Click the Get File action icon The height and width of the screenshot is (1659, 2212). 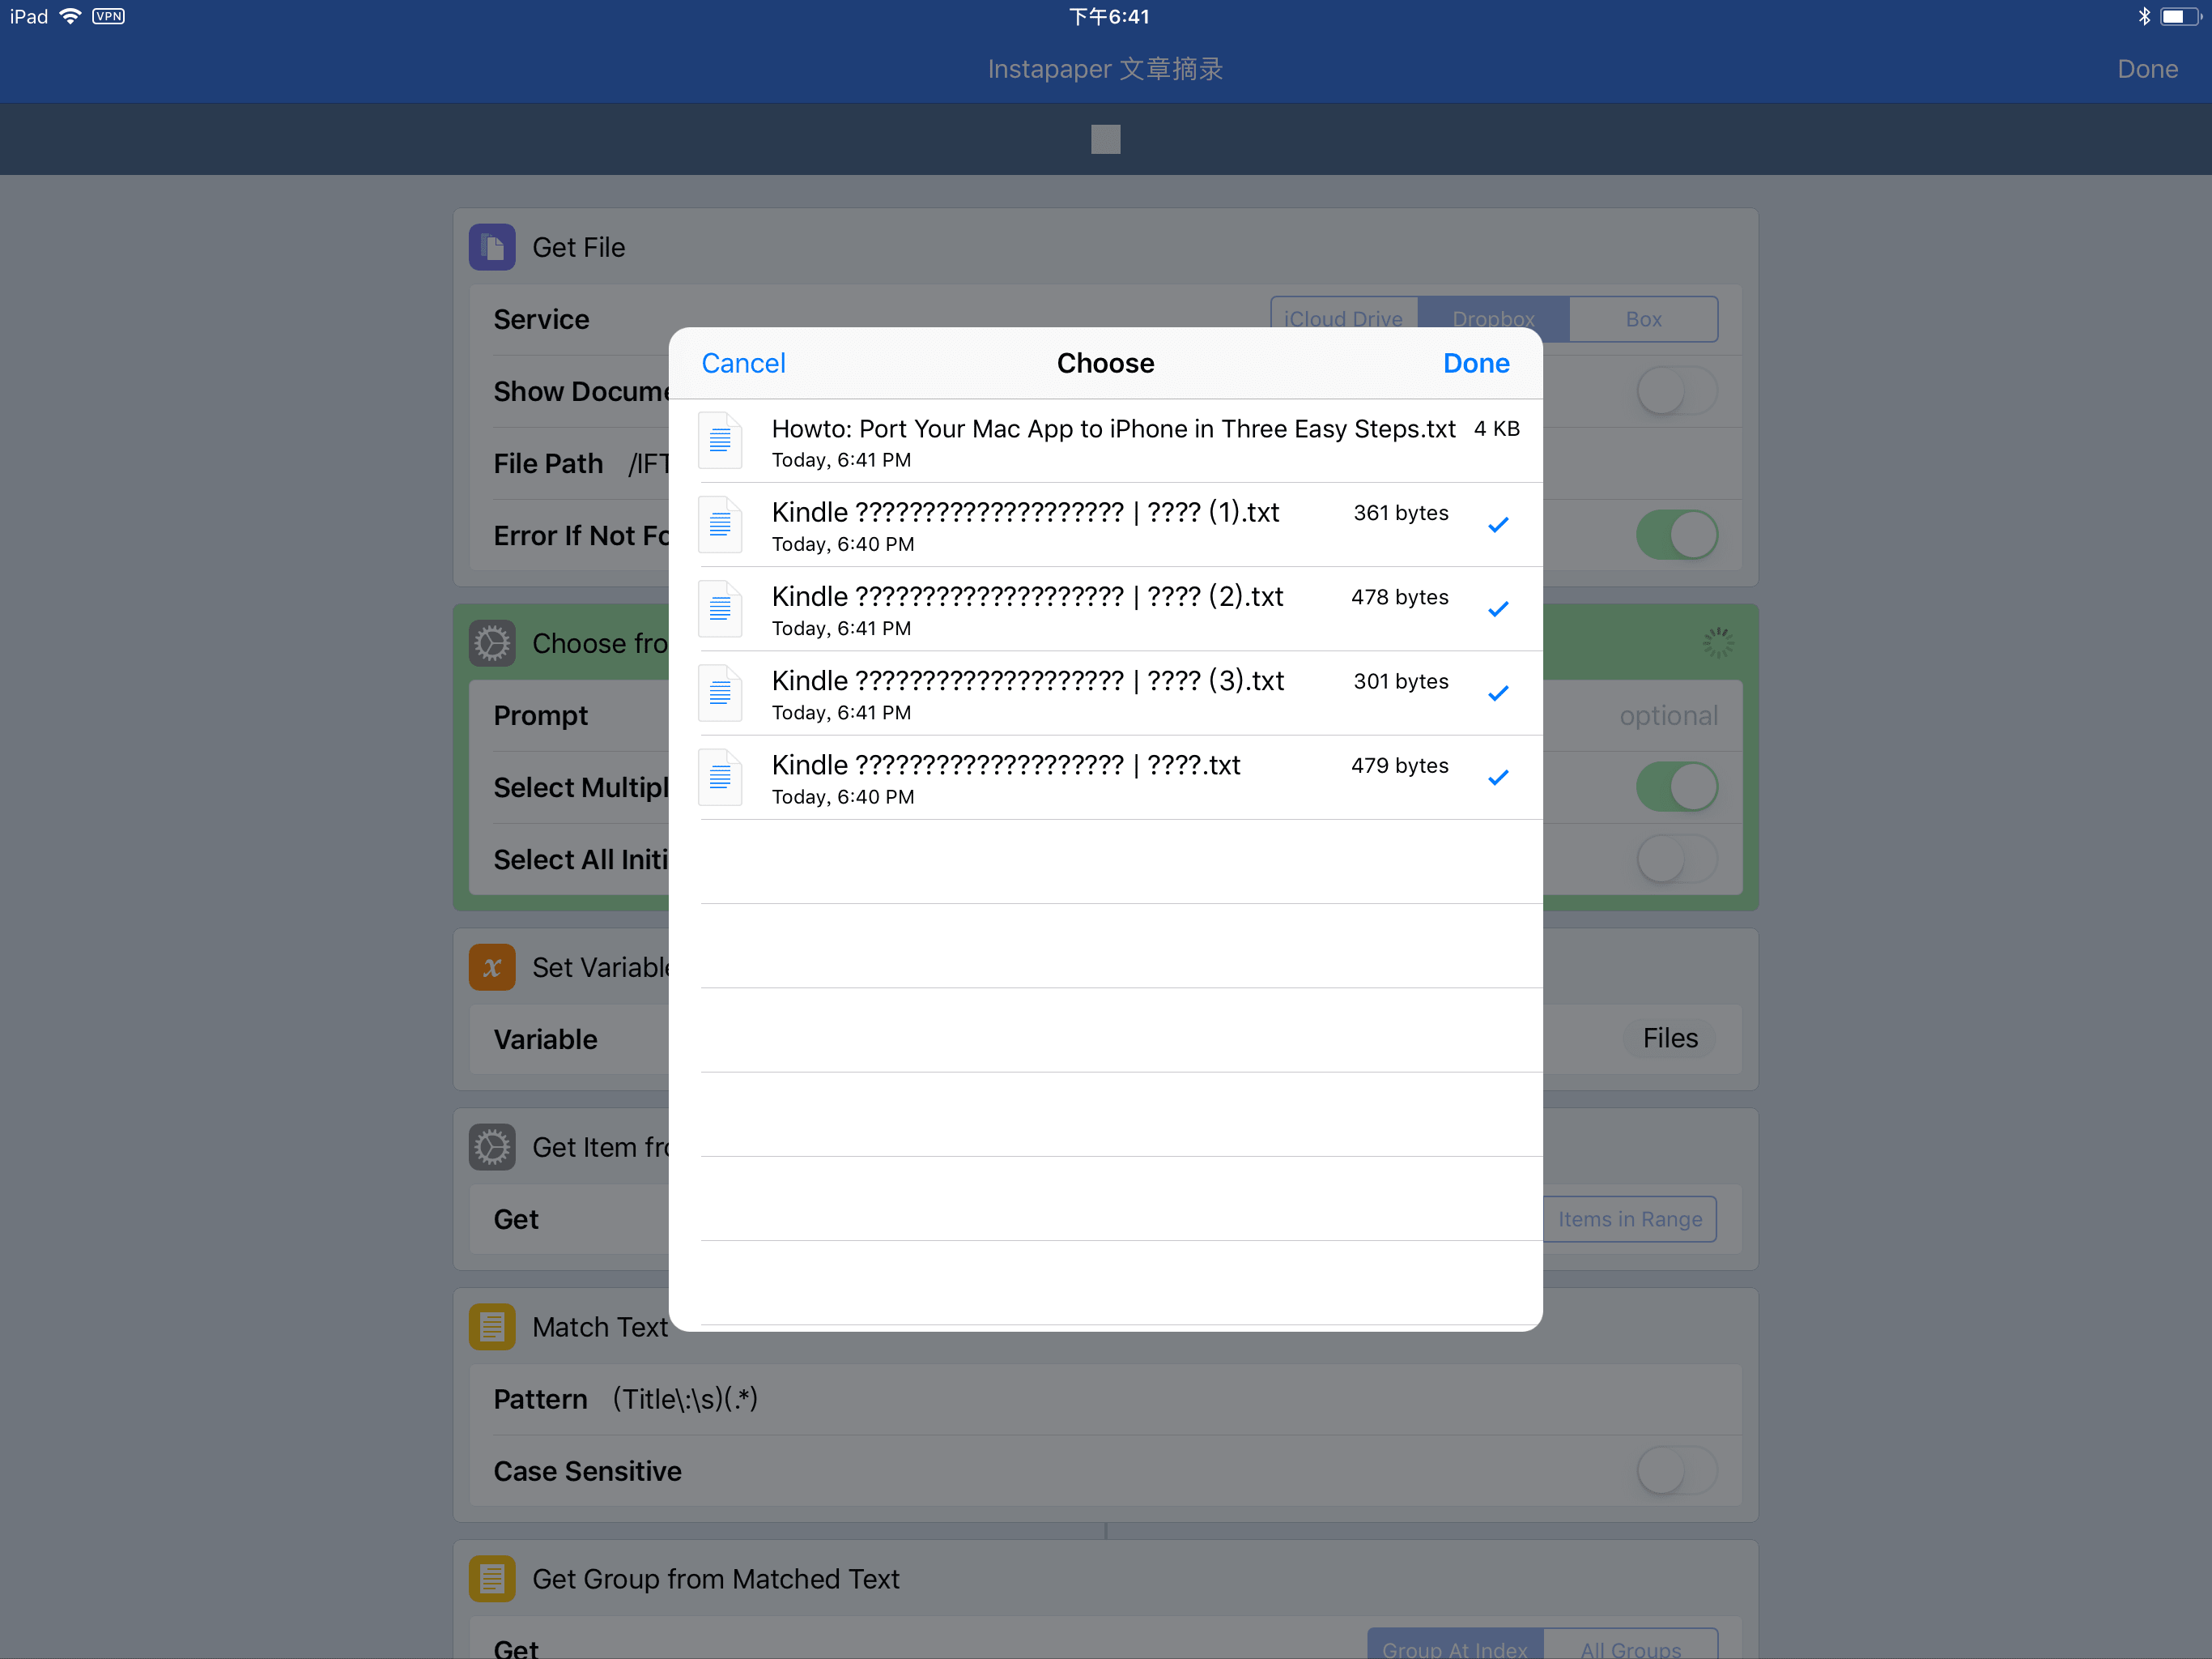492,247
